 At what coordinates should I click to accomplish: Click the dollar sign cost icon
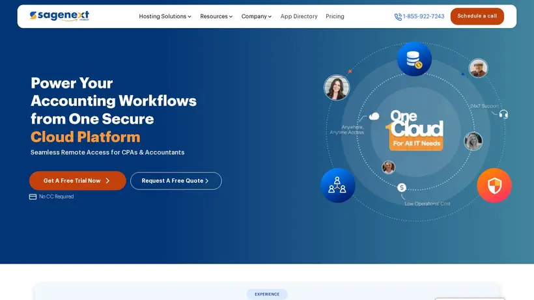402,187
